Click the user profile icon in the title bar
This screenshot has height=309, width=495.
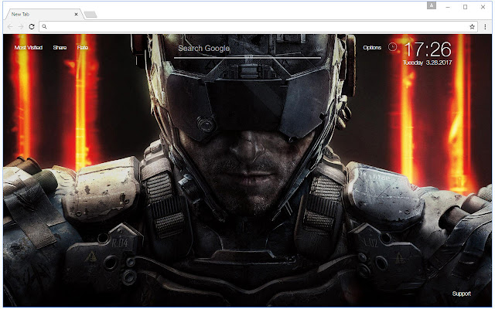[432, 5]
